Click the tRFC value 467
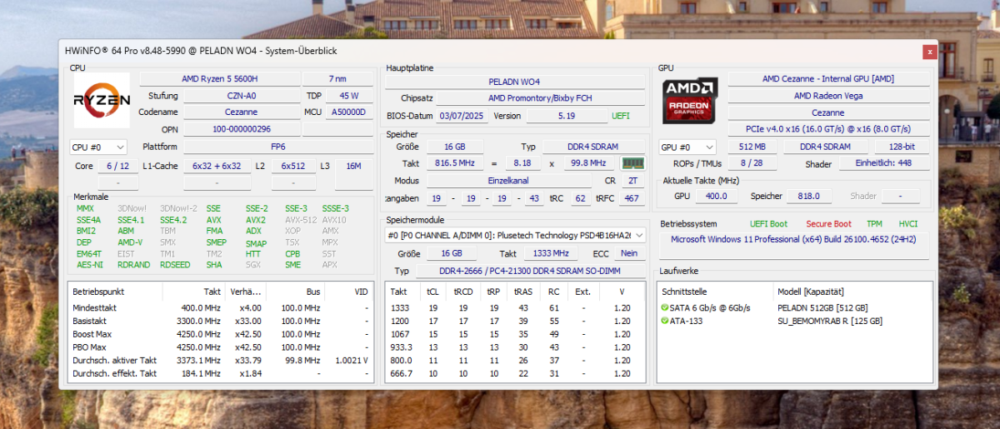This screenshot has width=1000, height=429. click(x=632, y=198)
